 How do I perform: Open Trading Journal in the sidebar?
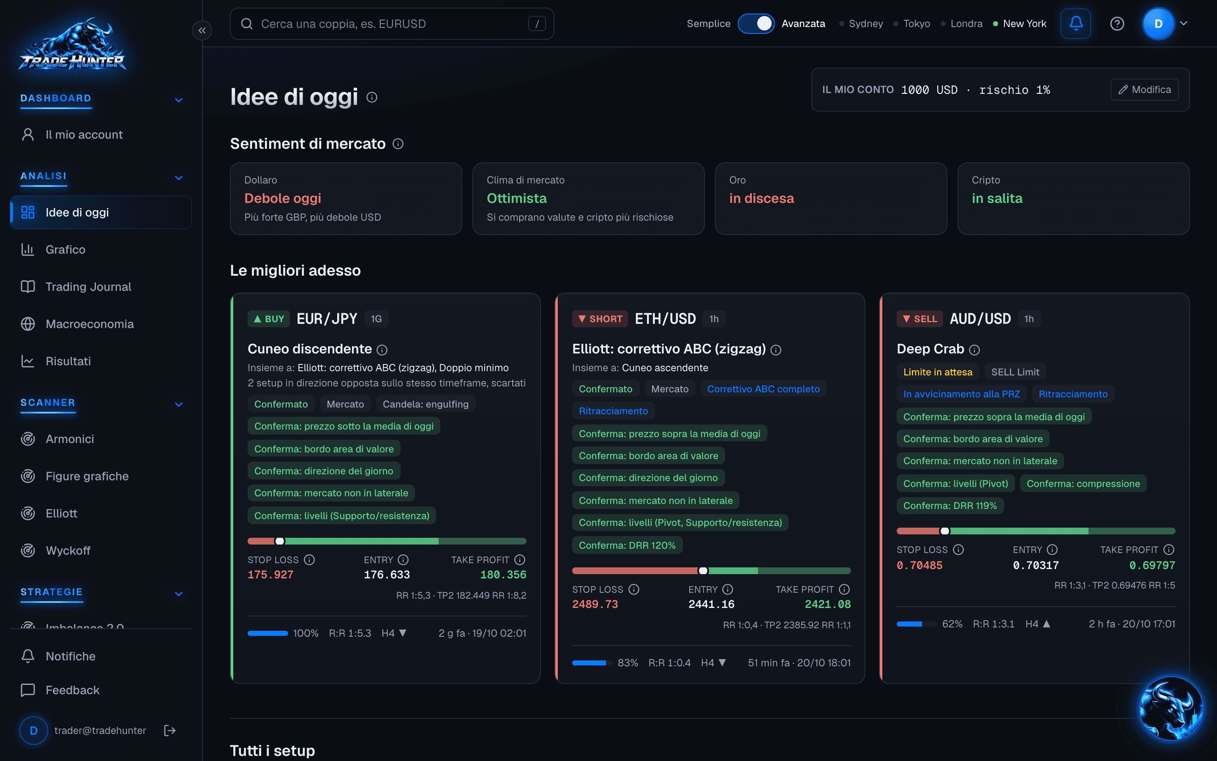(101, 287)
